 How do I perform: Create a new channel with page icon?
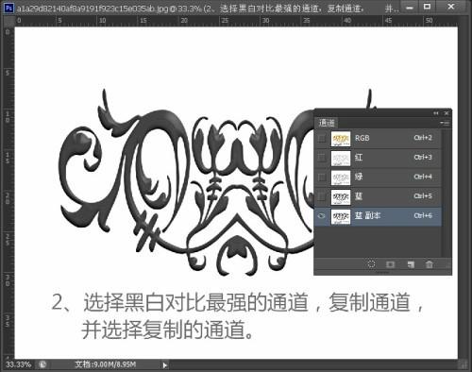tap(411, 264)
